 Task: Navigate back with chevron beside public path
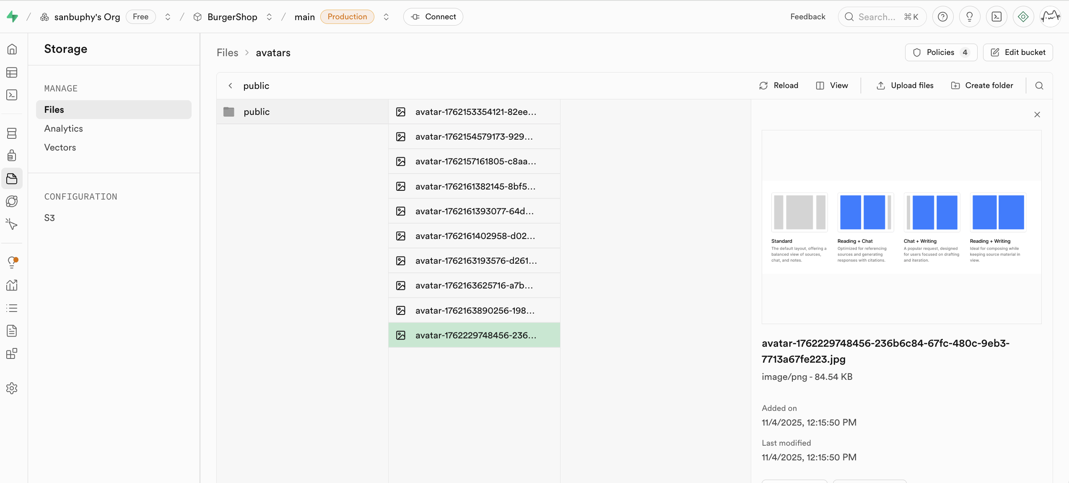coord(230,86)
